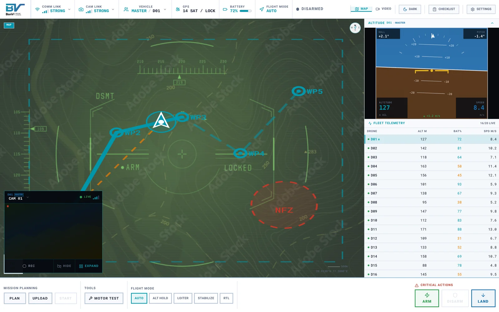The image size is (499, 312).
Task: Click the compass in map corner
Action: [355, 28]
